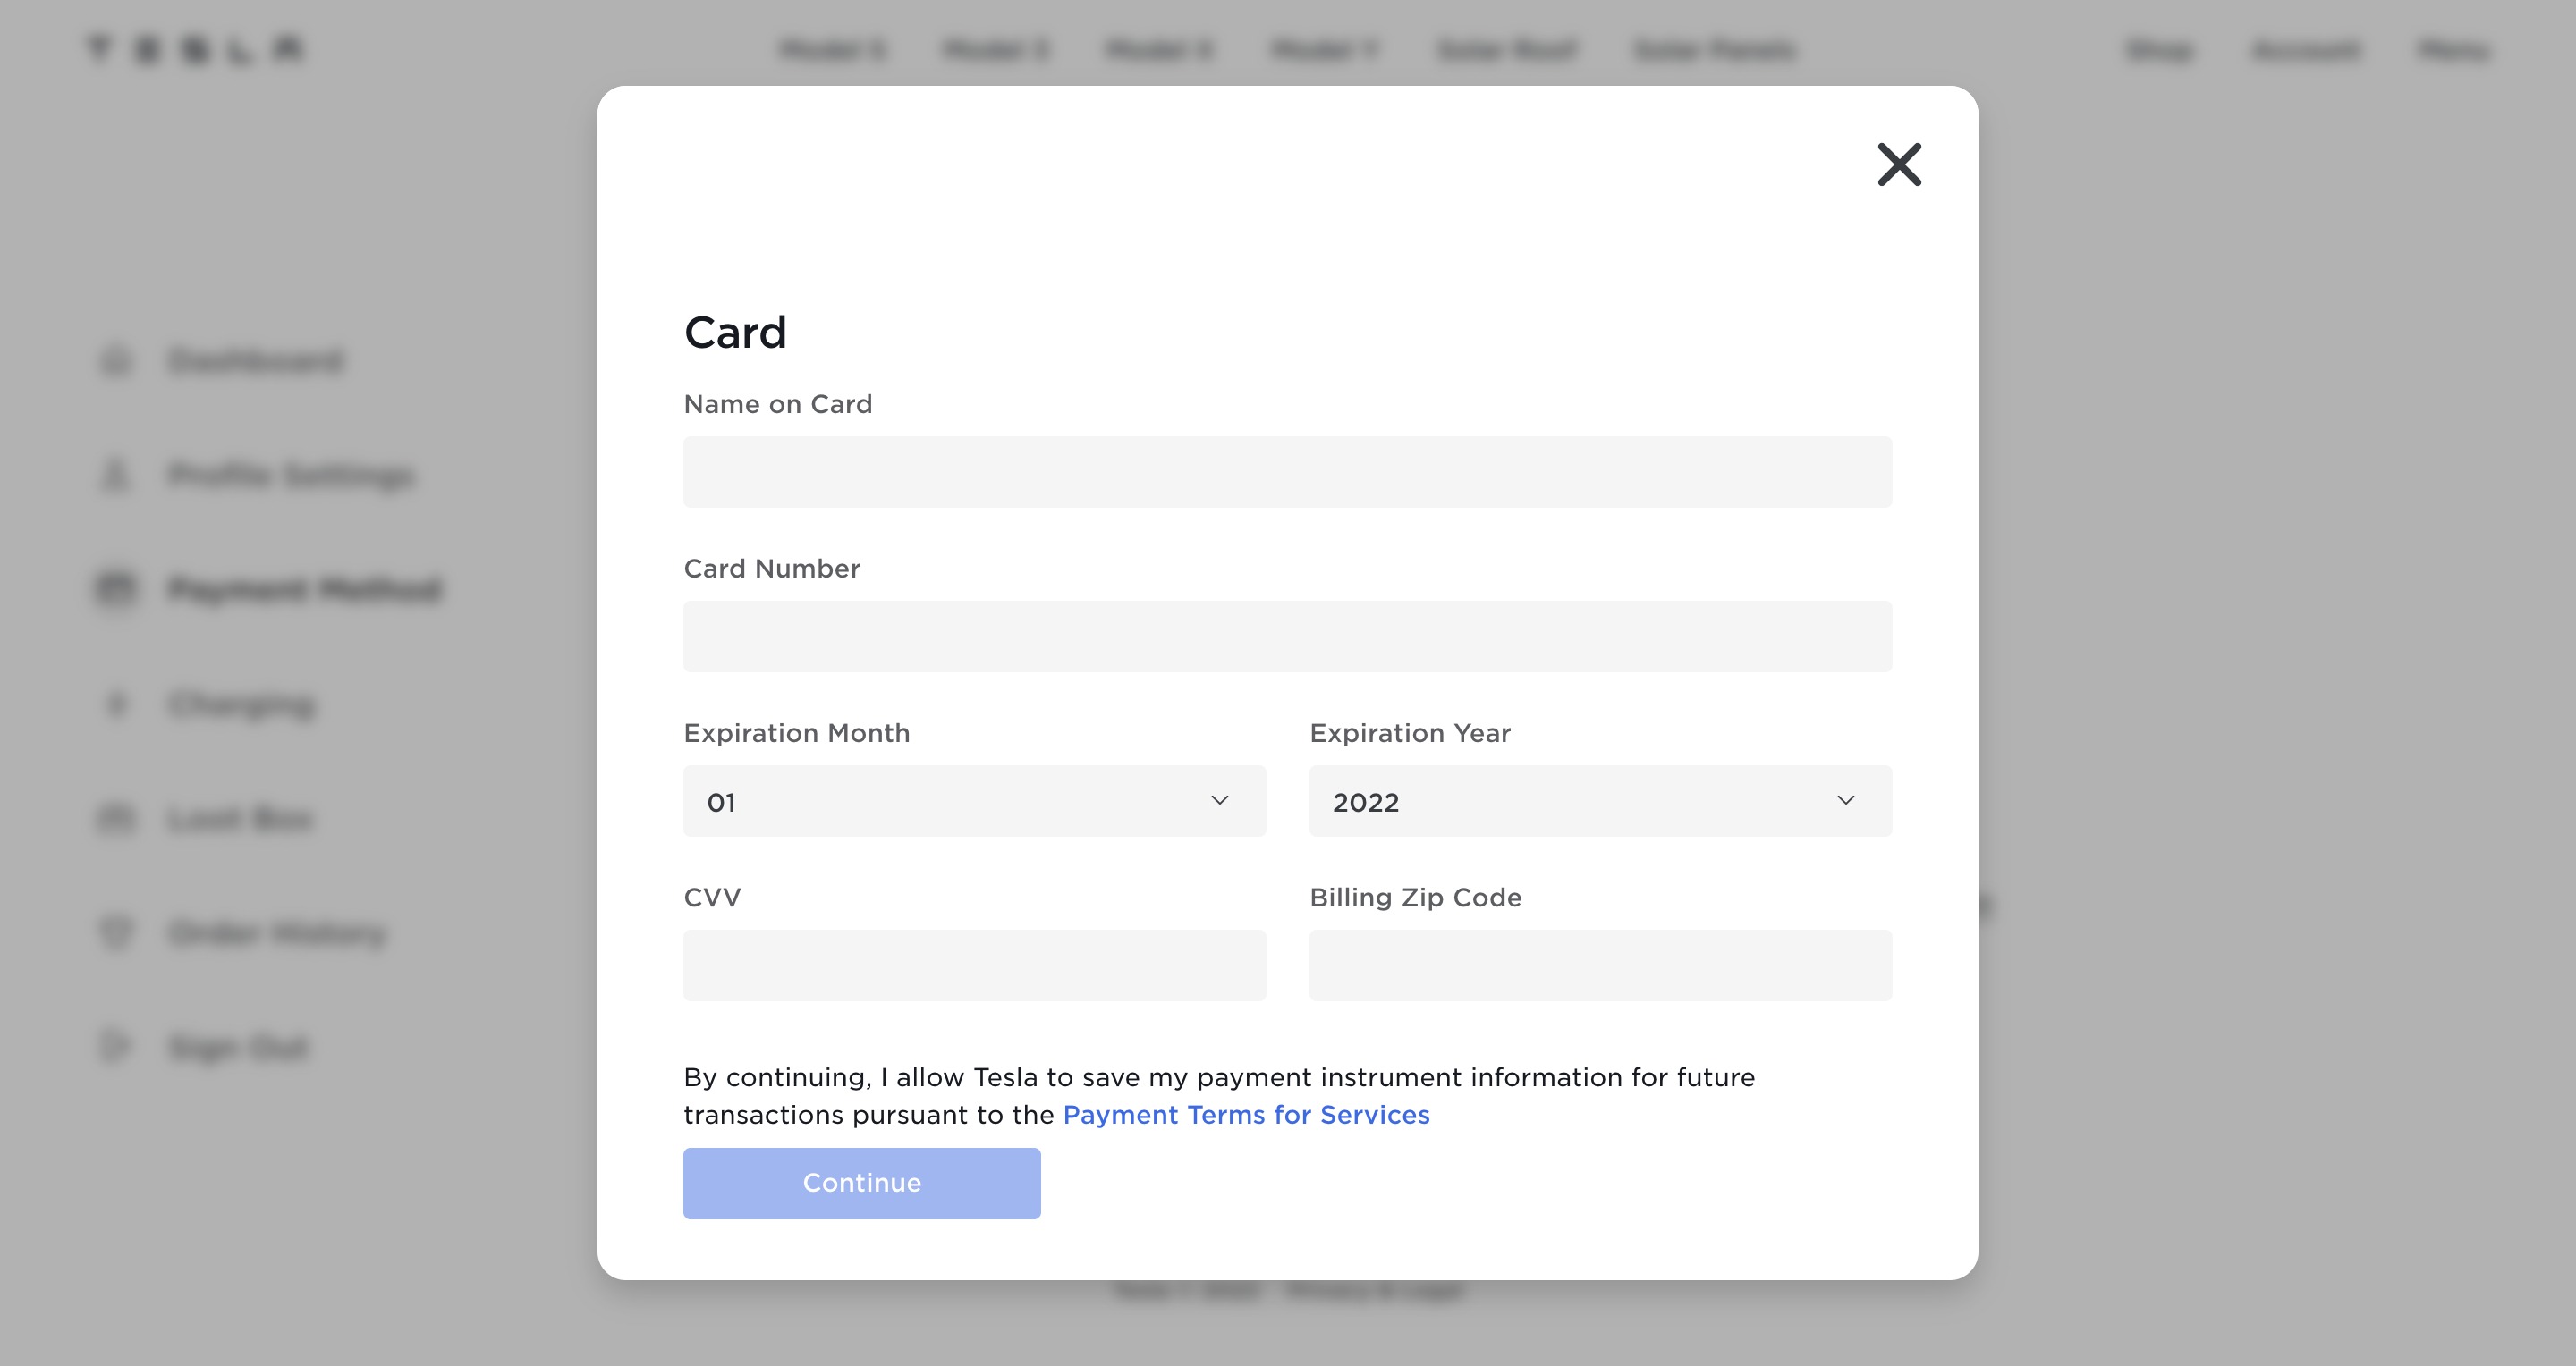The width and height of the screenshot is (2576, 1366).
Task: Click the Dashboard home icon in sidebar
Action: (x=116, y=361)
